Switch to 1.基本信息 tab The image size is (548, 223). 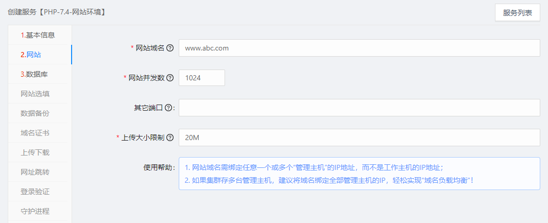[38, 35]
